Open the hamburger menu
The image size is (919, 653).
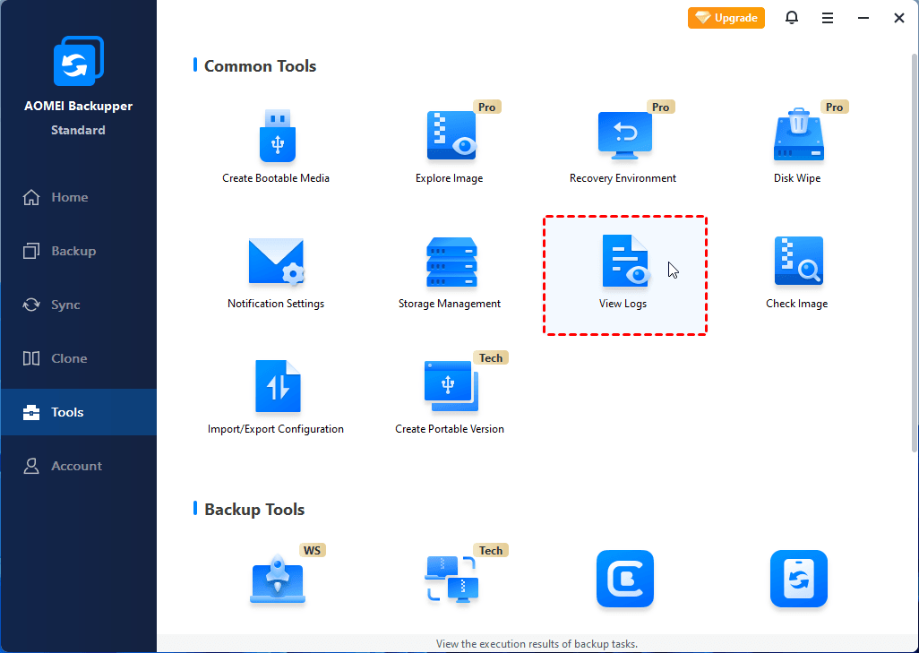click(828, 18)
